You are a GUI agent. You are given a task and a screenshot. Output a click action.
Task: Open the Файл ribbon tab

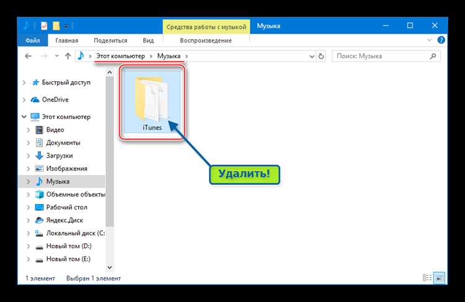point(33,40)
